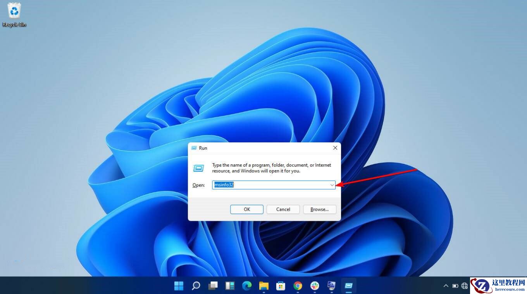This screenshot has height=294, width=527.
Task: Show hidden icons in the system tray
Action: coord(446,286)
